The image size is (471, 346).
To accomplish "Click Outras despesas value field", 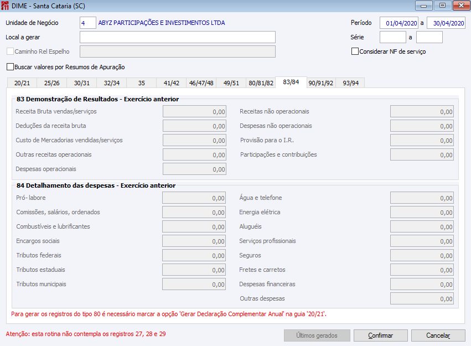I will (422, 299).
